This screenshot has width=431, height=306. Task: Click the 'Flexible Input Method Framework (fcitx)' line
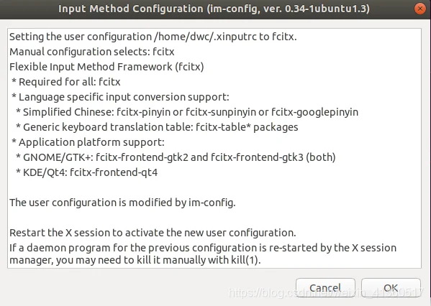(x=106, y=67)
